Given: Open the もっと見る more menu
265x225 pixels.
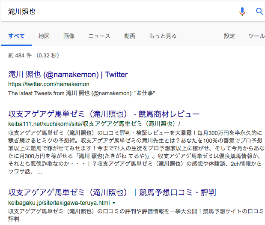Looking at the screenshot, I should (163, 36).
